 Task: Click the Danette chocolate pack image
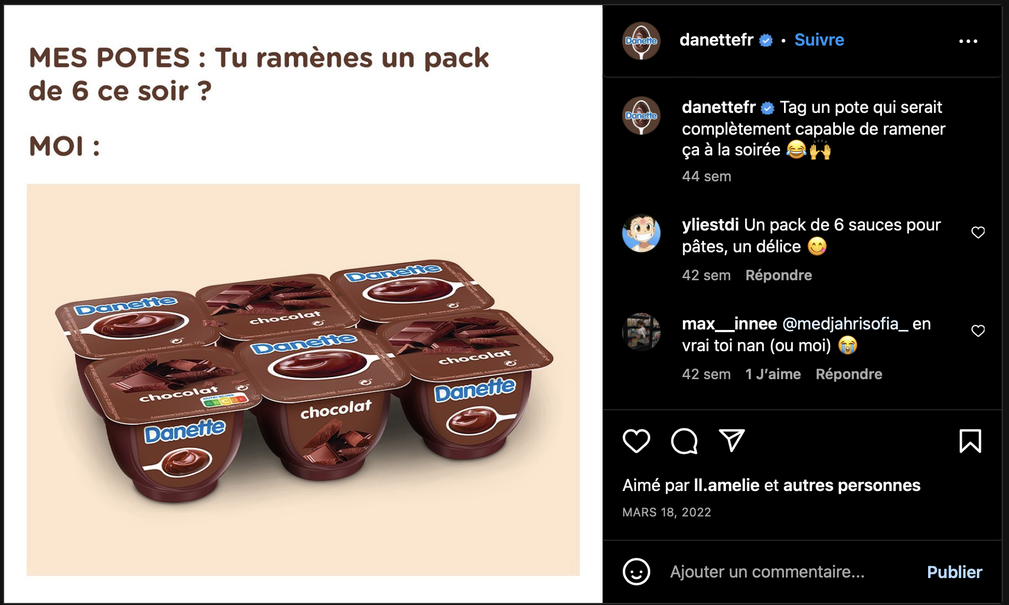[x=303, y=380]
